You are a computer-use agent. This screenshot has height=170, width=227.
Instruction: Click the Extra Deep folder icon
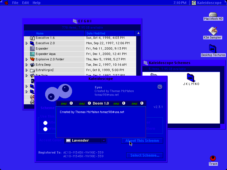click(32, 65)
